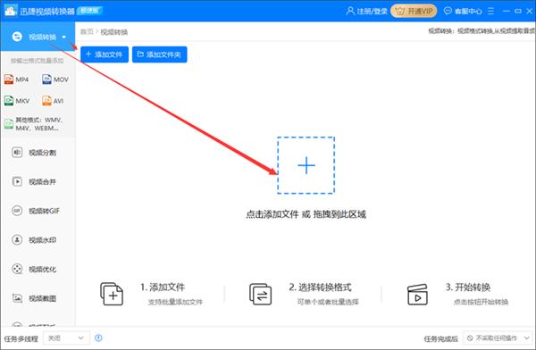Click the 3. 开始转换 step icon
The image size is (536, 350).
point(417,295)
